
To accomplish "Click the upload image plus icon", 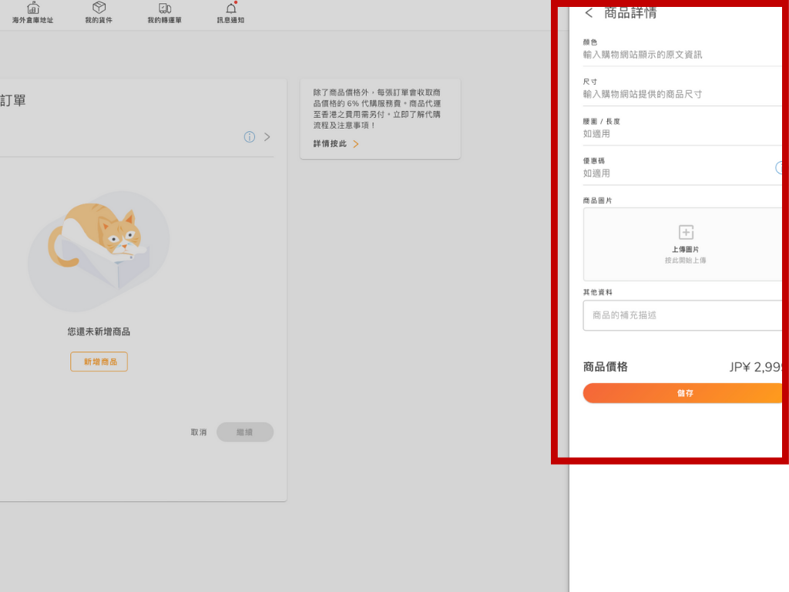I will tap(686, 232).
